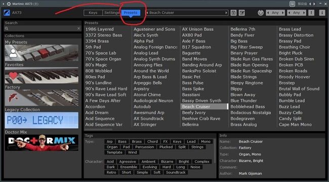The height and width of the screenshot is (182, 329).
Task: Open the plugin gear menu in title bar
Action: (9, 4)
